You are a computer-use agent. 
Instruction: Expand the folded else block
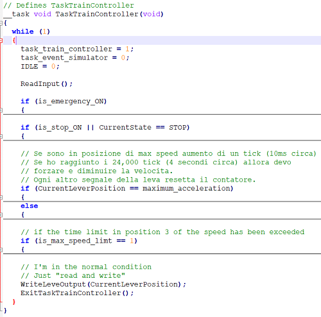pos(1,215)
